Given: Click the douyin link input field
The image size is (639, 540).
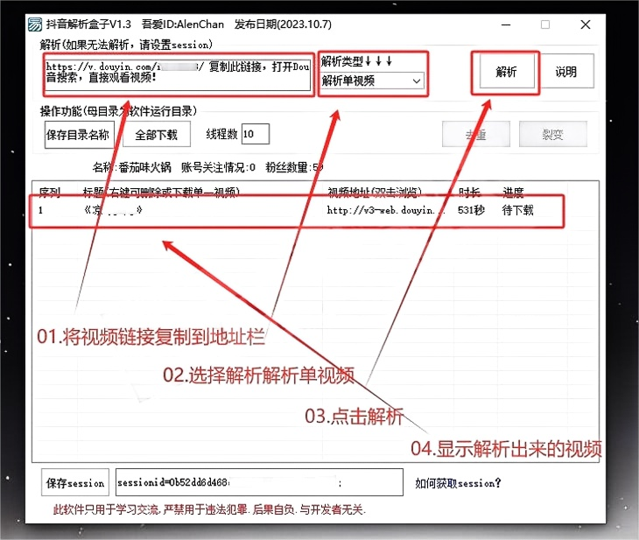Looking at the screenshot, I should pos(178,74).
